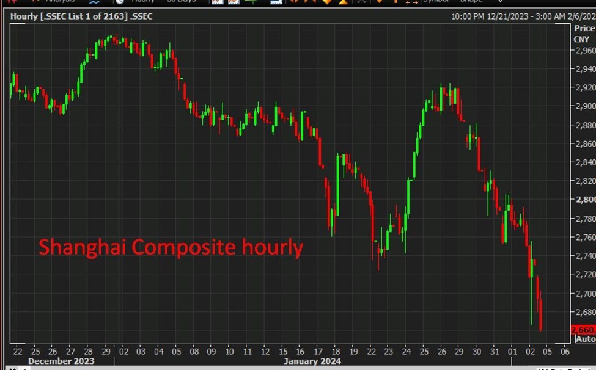Click the red current price tag
Image resolution: width=596 pixels, height=370 pixels.
pos(583,330)
